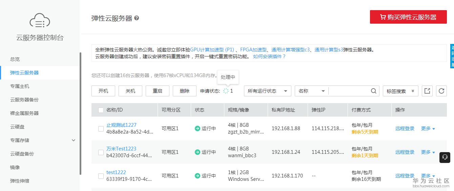Open the 名称 search-type dropdown
This screenshot has width=454, height=191.
click(312, 91)
